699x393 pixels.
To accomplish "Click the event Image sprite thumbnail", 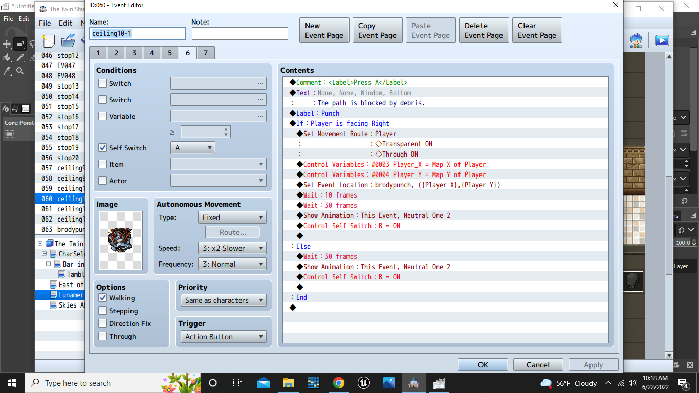I will pos(121,241).
